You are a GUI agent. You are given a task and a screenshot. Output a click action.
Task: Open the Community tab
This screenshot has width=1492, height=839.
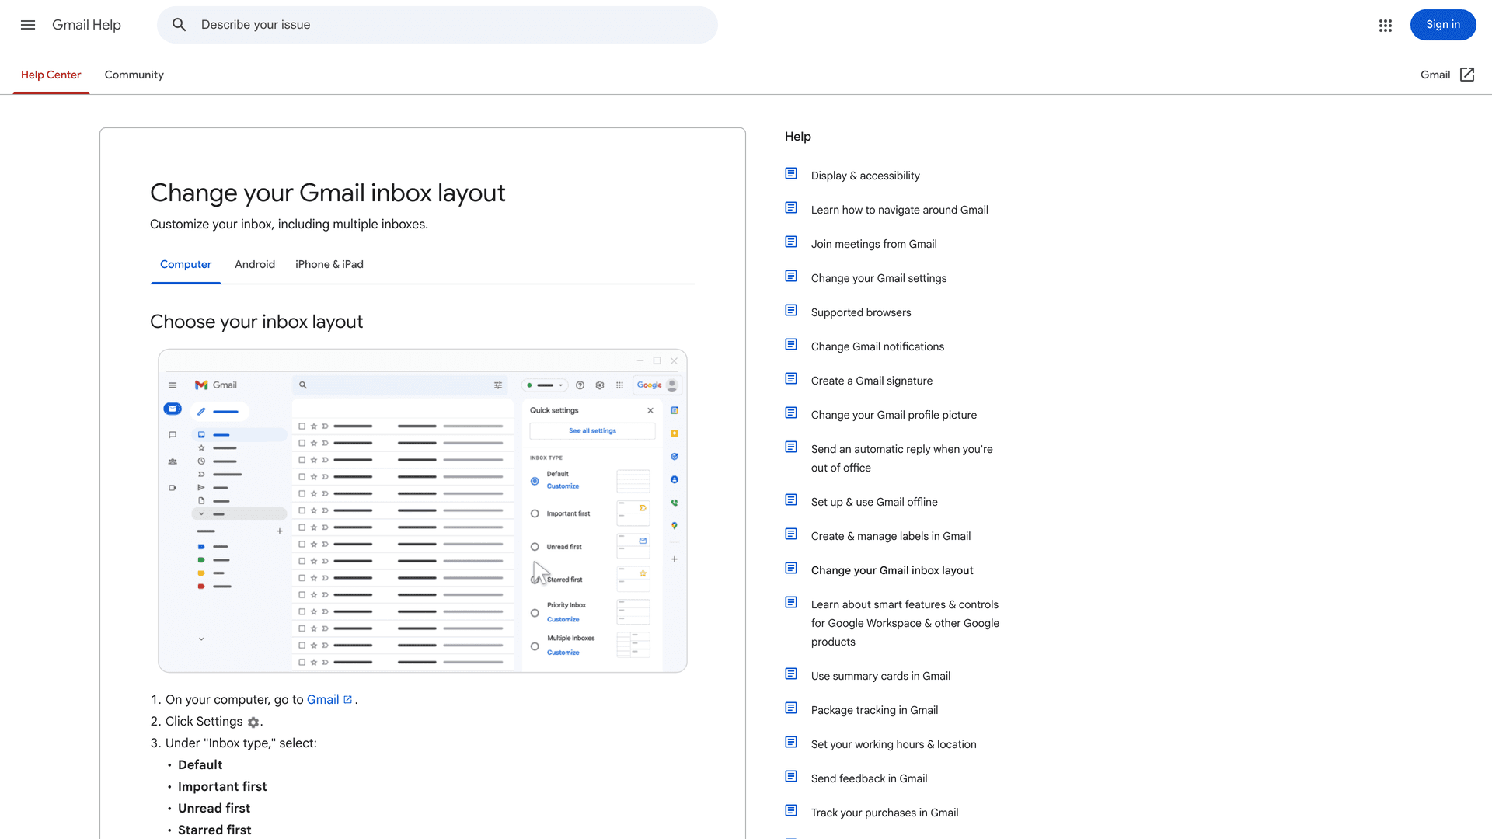(134, 75)
